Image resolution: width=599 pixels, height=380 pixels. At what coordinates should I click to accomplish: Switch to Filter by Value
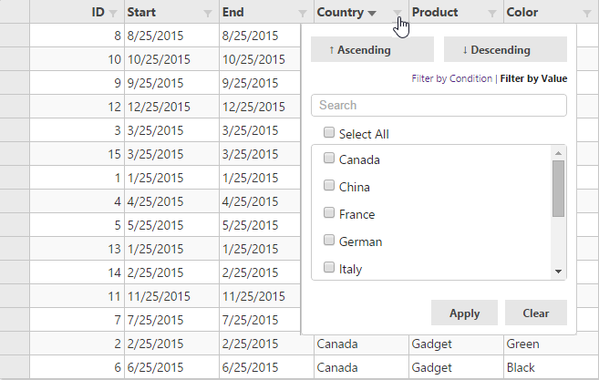pyautogui.click(x=533, y=78)
